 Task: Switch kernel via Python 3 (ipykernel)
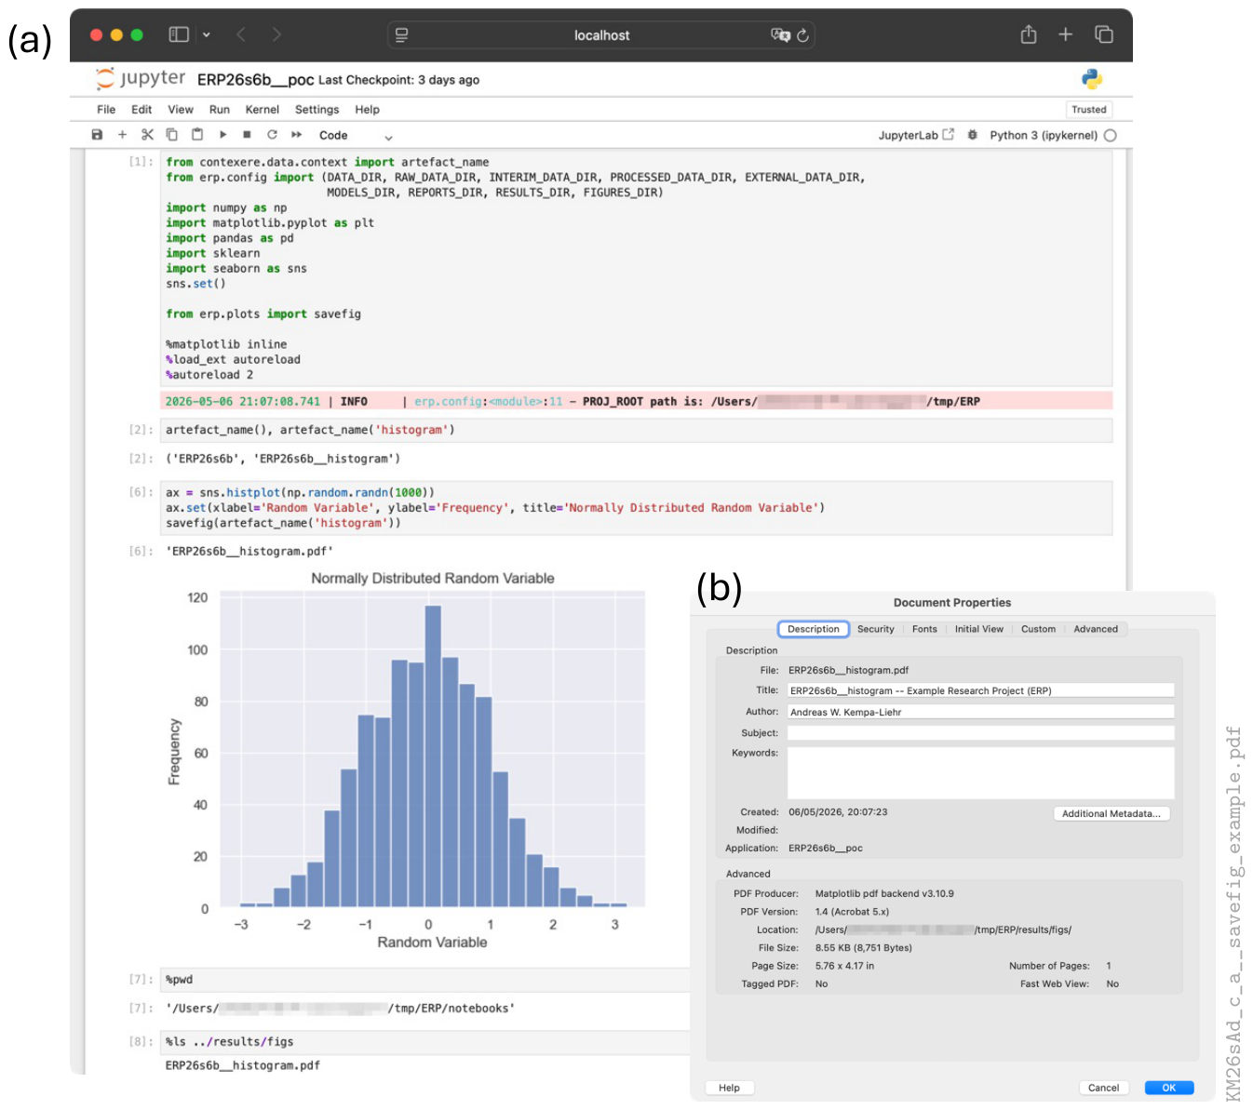click(x=1044, y=135)
